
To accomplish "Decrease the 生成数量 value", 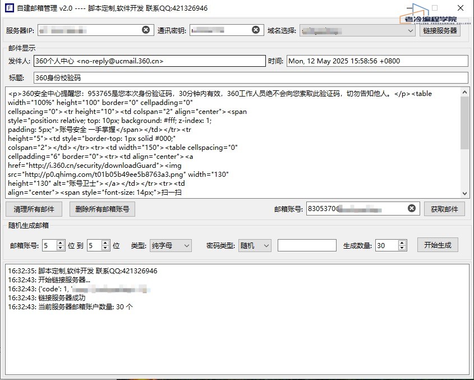I will [402, 248].
